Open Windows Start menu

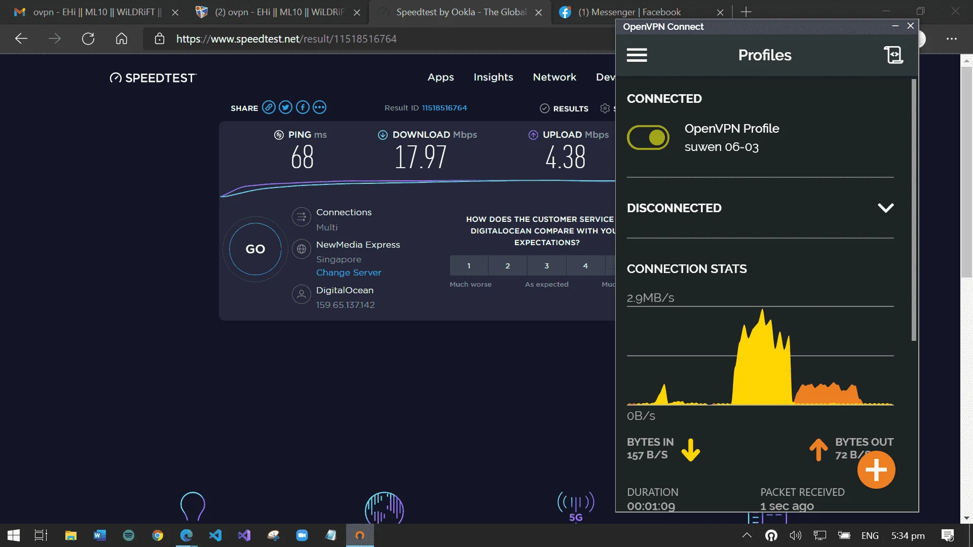14,535
